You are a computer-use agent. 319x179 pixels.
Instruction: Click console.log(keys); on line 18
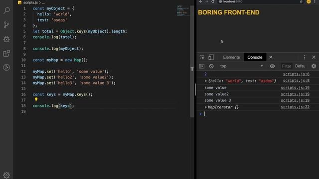coord(53,106)
